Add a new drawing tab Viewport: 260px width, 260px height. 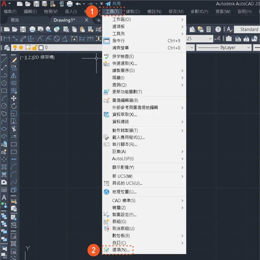click(x=99, y=20)
